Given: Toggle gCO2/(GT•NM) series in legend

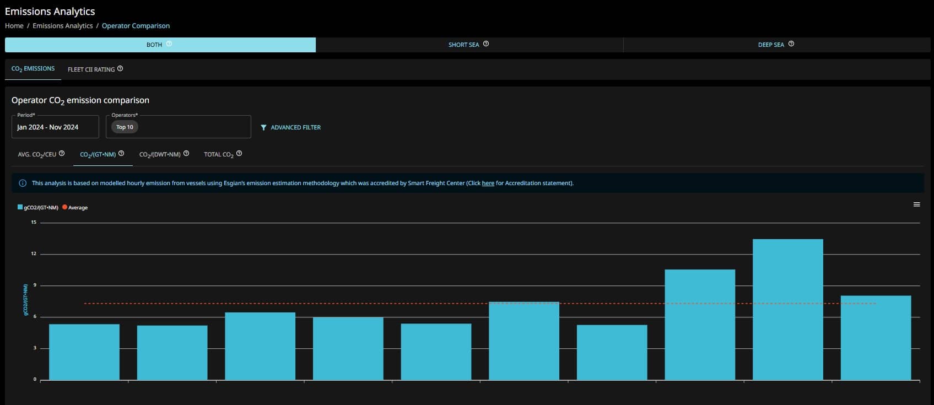Looking at the screenshot, I should [x=38, y=208].
